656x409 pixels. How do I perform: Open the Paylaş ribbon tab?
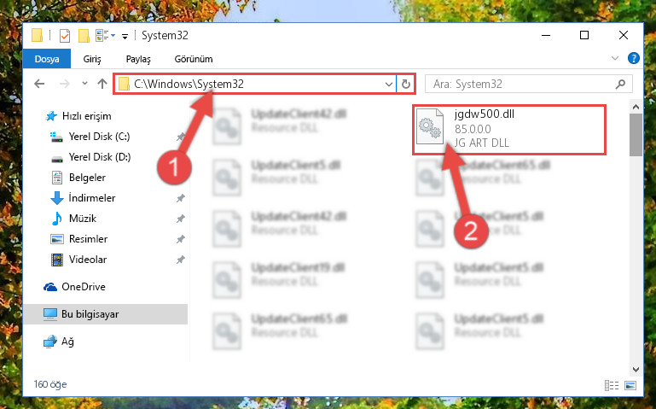[138, 59]
